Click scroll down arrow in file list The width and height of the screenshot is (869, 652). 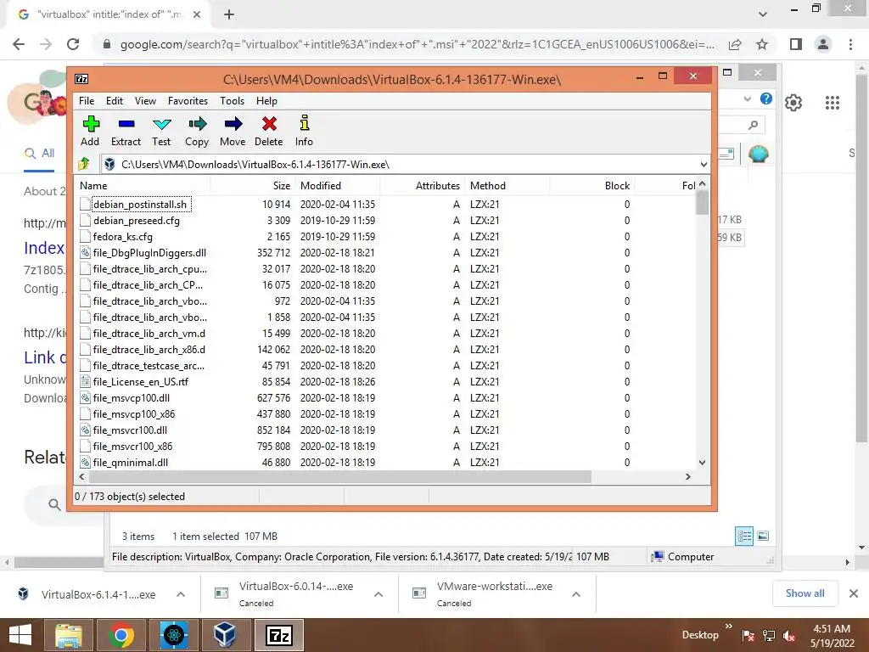(x=702, y=463)
